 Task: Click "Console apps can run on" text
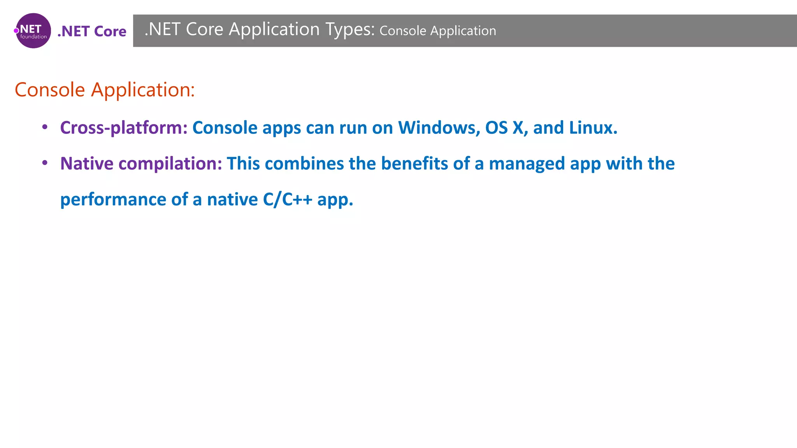(x=292, y=128)
